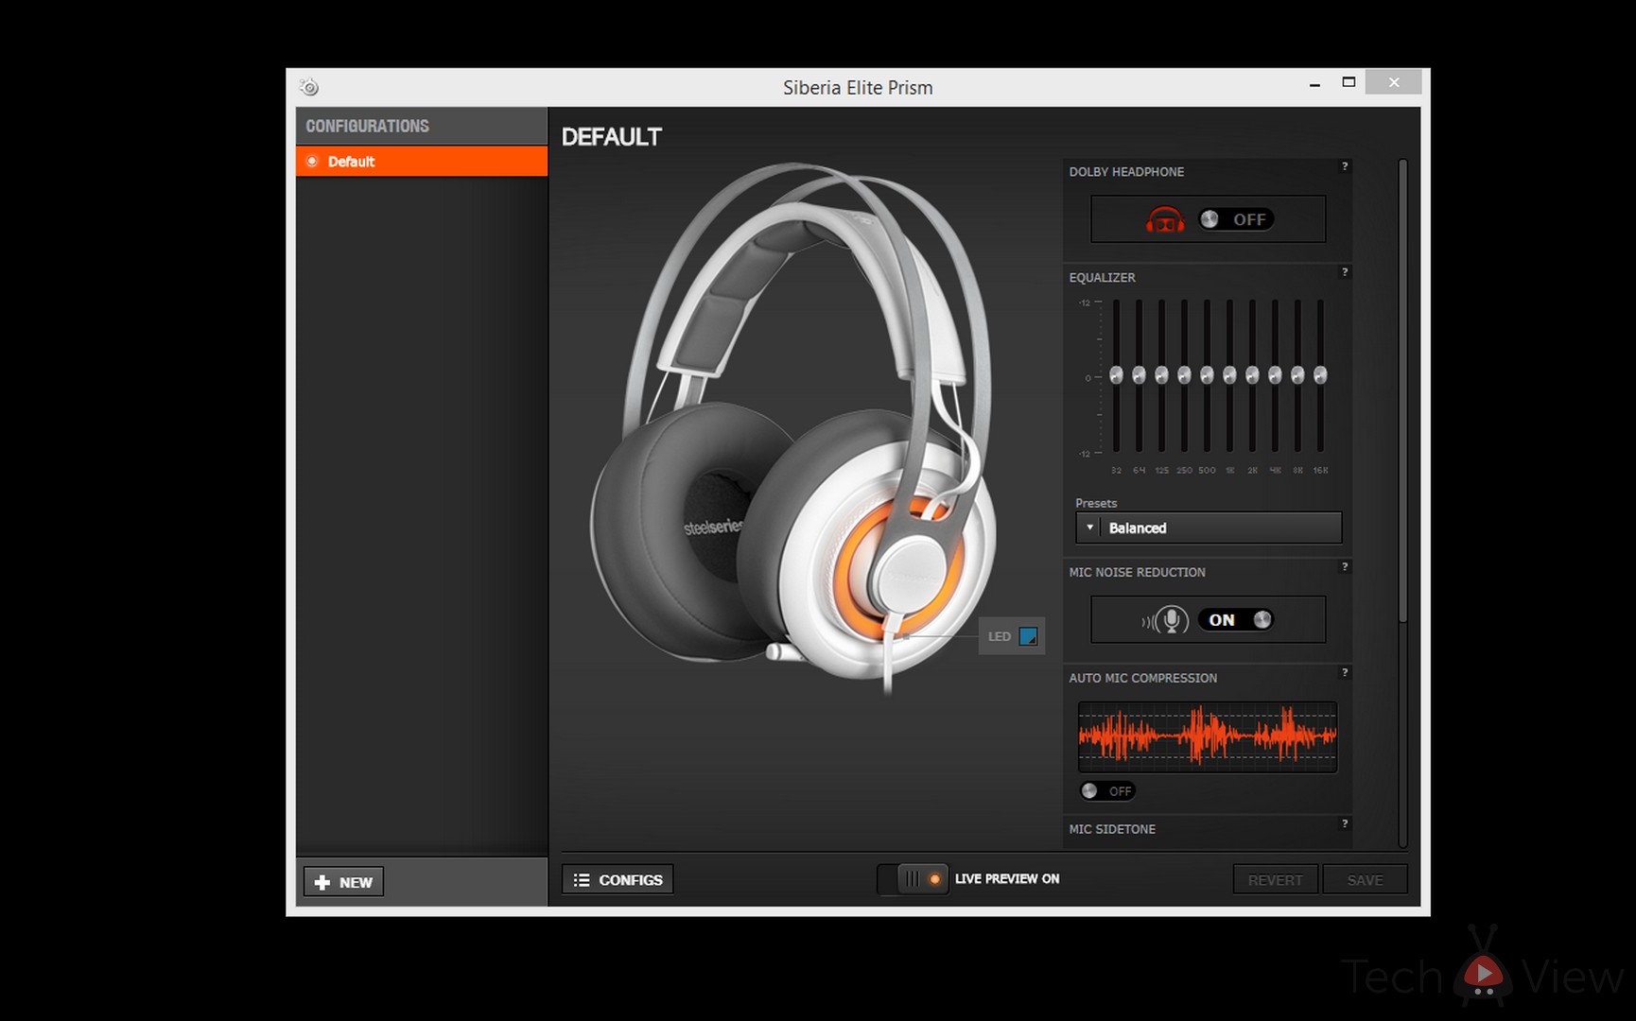Image resolution: width=1636 pixels, height=1021 pixels.
Task: Open help for Auto Mic Compression
Action: click(x=1345, y=673)
